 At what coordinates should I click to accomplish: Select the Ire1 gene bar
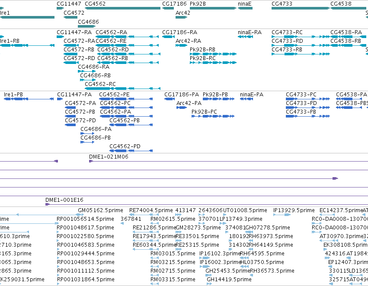[x=27, y=17]
